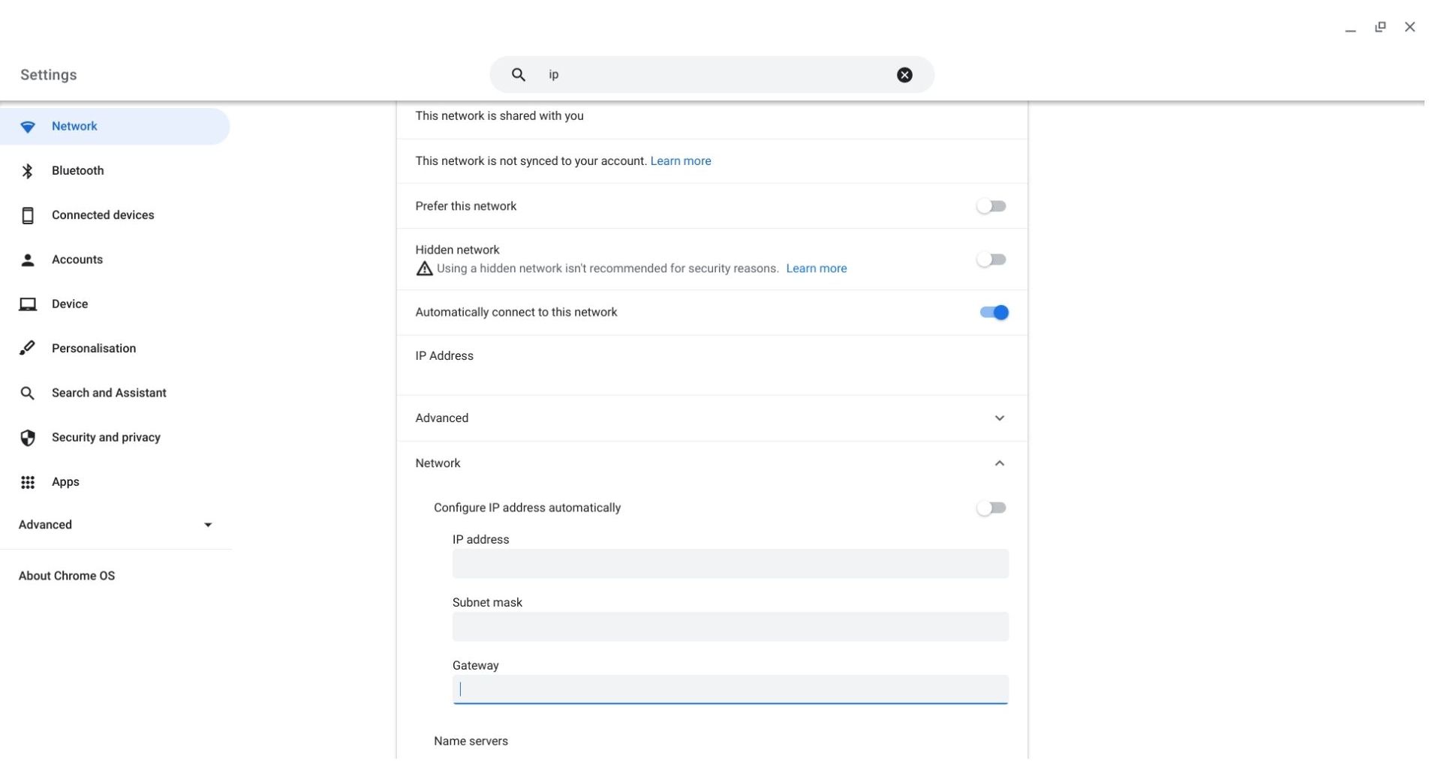This screenshot has width=1441, height=761.
Task: Click the Bluetooth icon
Action: pos(28,170)
